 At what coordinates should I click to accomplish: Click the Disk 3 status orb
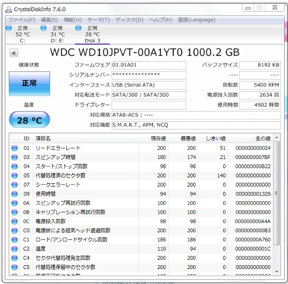(x=78, y=28)
